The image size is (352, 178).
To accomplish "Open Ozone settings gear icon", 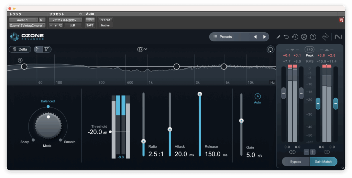I will click(x=304, y=37).
